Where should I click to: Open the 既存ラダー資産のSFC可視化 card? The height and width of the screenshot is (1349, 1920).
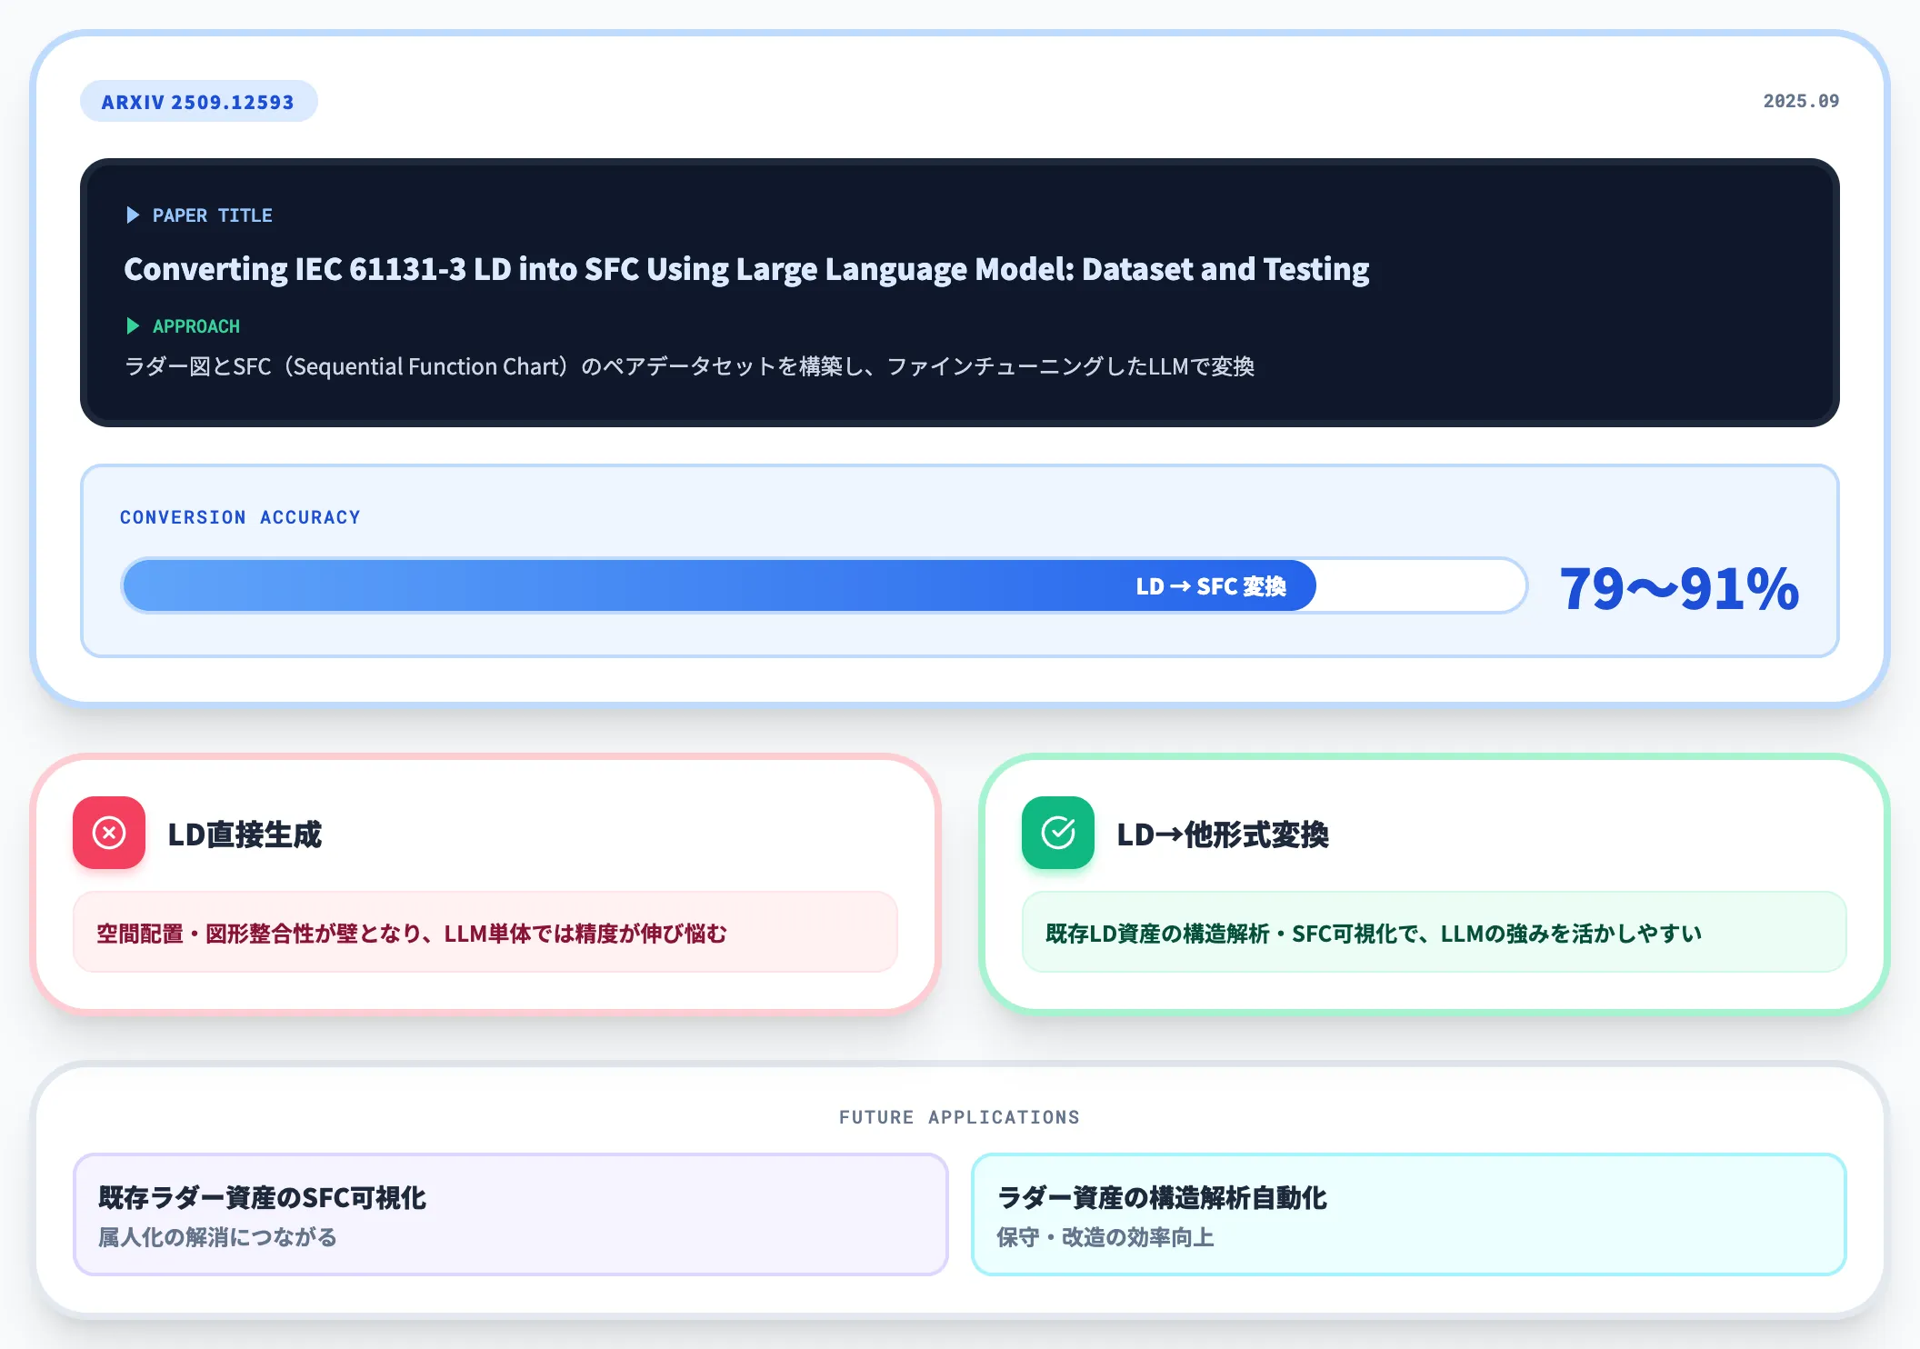coord(511,1214)
